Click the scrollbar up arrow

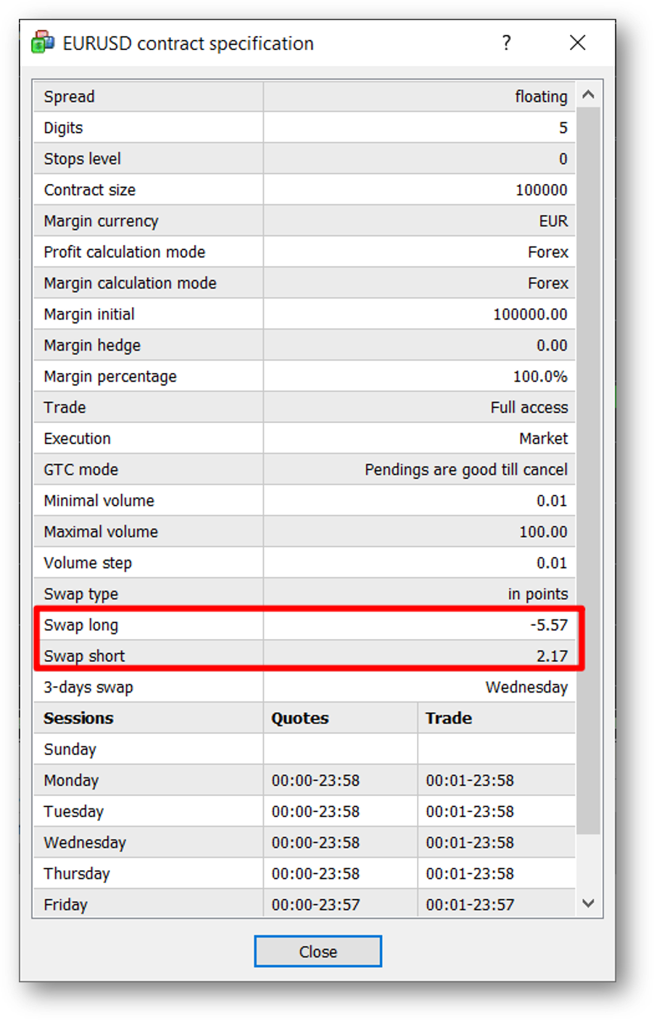coord(589,95)
